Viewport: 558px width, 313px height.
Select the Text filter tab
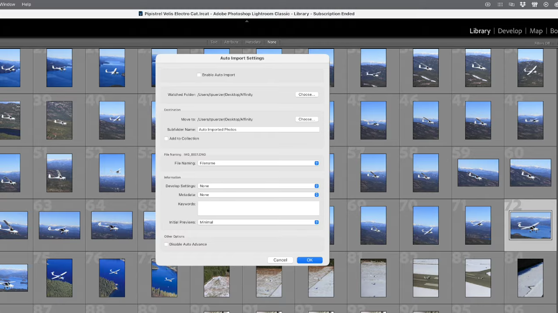tap(214, 42)
